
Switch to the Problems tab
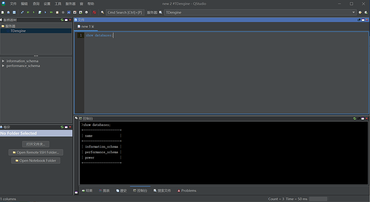(x=187, y=190)
